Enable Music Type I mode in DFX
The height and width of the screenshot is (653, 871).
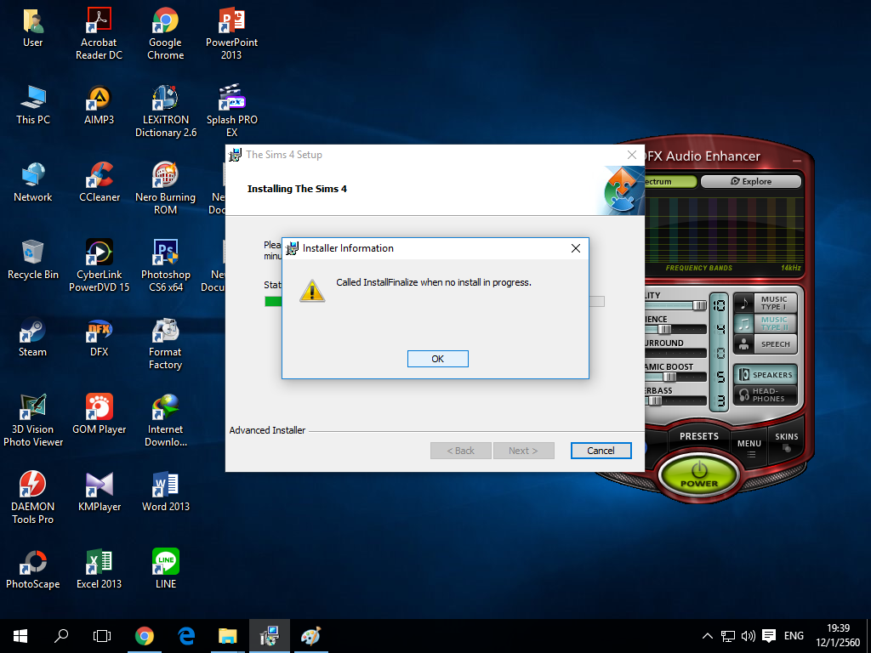click(x=766, y=303)
